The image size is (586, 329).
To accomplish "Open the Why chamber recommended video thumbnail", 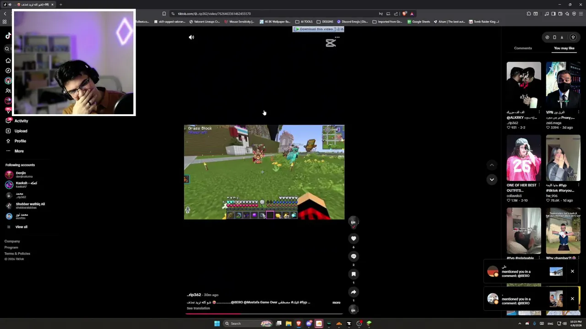I will [x=563, y=231].
